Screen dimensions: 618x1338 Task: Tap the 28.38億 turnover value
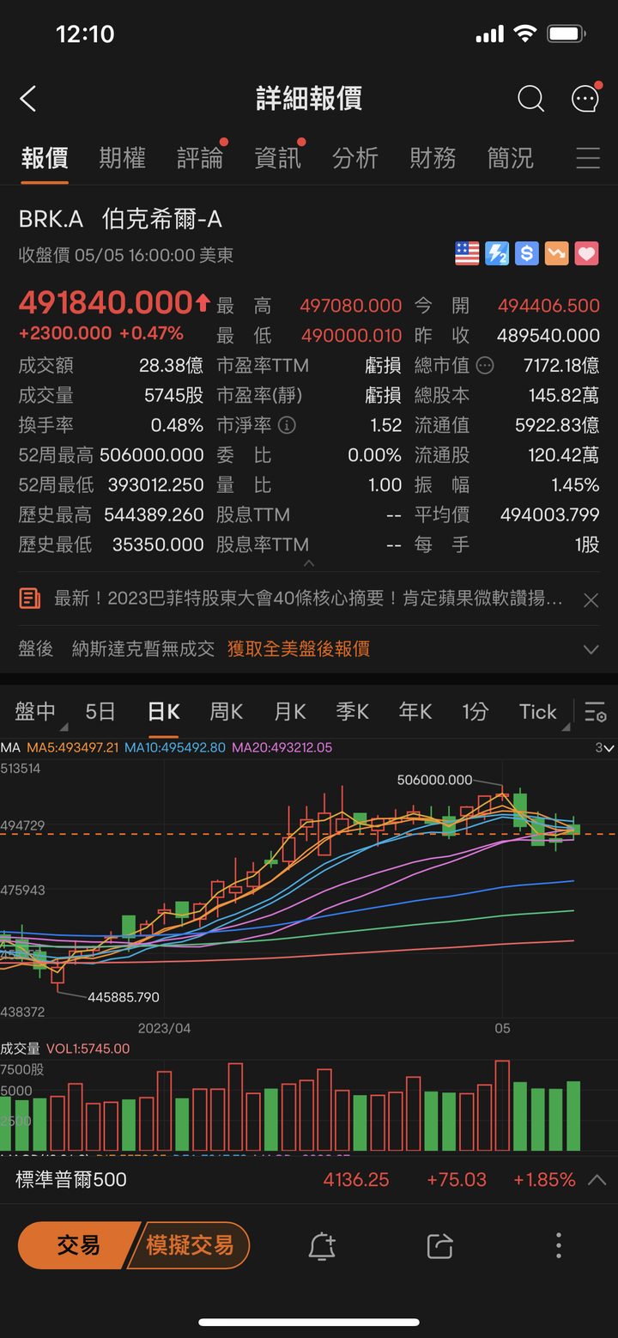(171, 366)
